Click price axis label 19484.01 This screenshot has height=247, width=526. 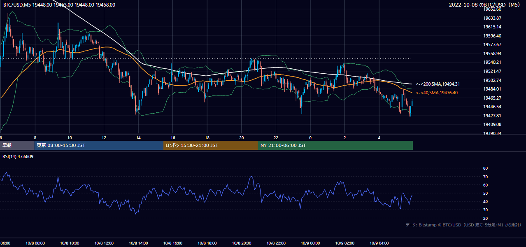coord(492,89)
